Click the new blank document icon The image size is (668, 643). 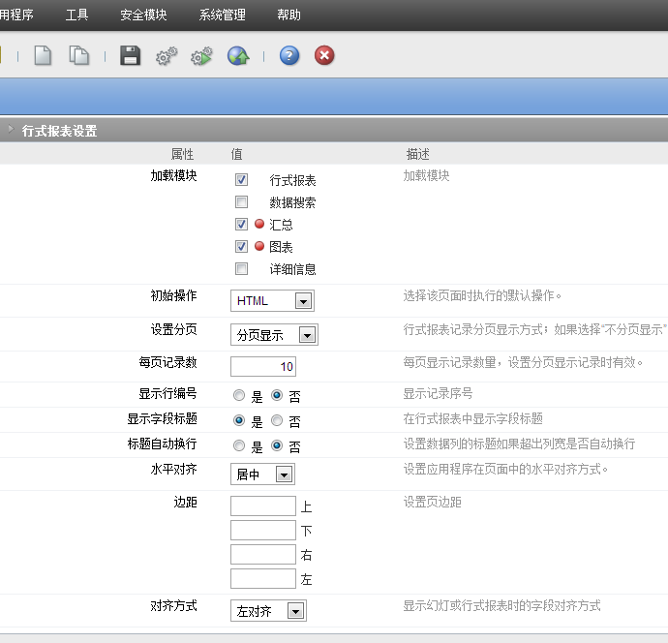click(43, 56)
